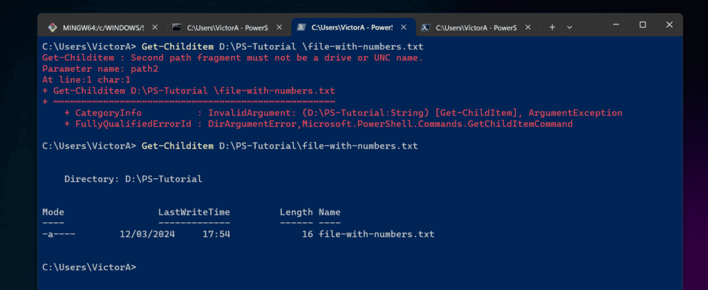Image resolution: width=708 pixels, height=290 pixels.
Task: Close the MINGW64 tab
Action: (155, 28)
